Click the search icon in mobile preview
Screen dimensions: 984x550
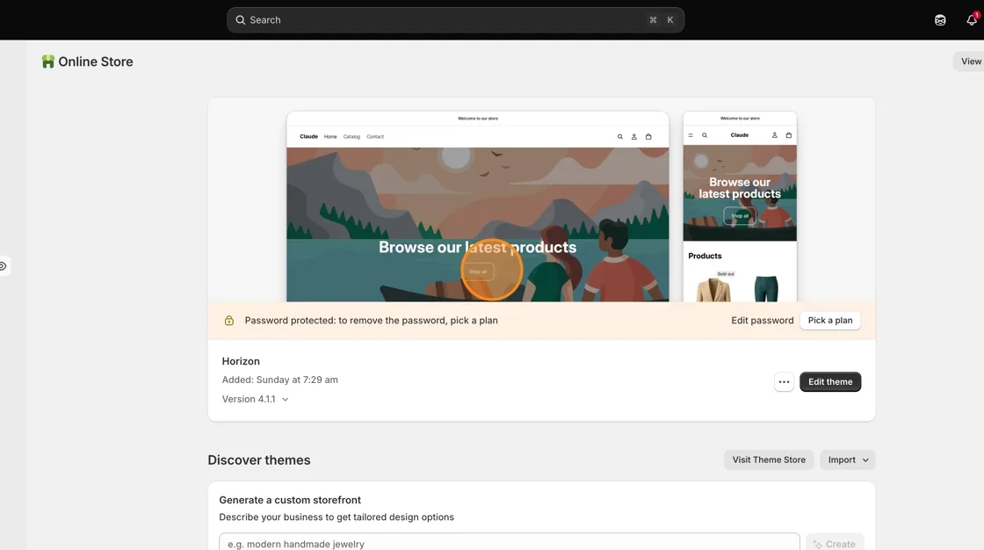click(704, 135)
